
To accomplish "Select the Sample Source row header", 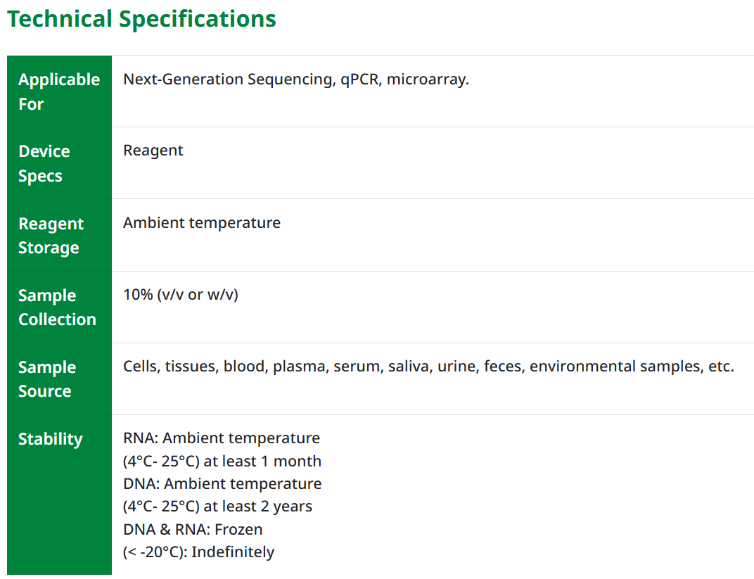I will click(47, 379).
